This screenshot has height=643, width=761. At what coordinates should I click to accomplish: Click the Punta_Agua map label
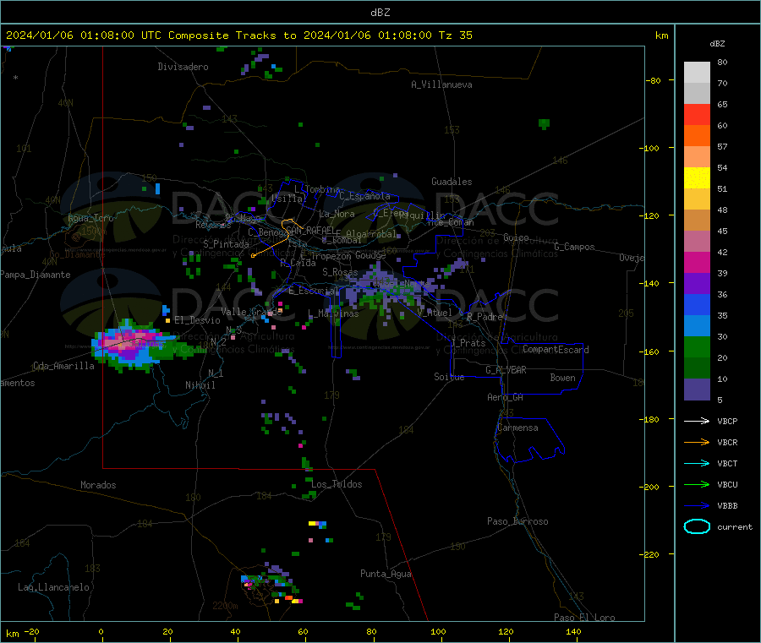[386, 575]
